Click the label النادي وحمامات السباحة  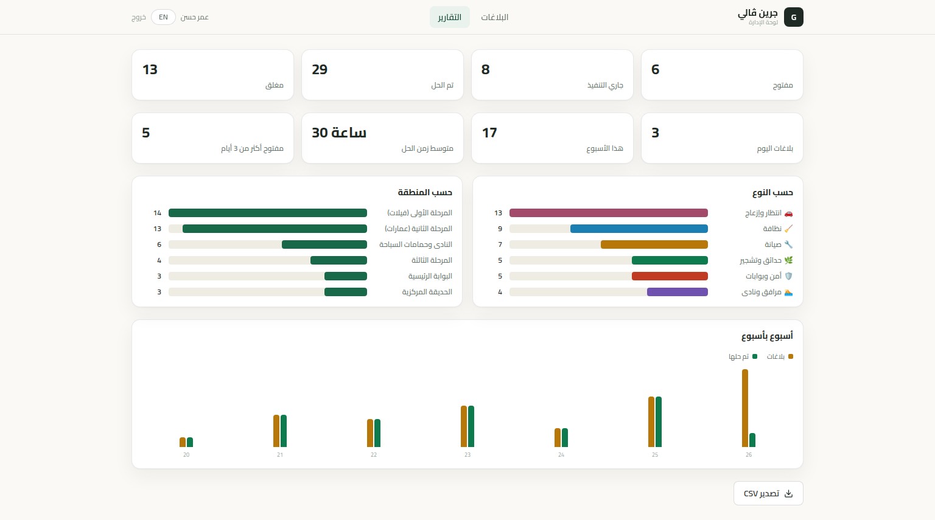coord(416,244)
